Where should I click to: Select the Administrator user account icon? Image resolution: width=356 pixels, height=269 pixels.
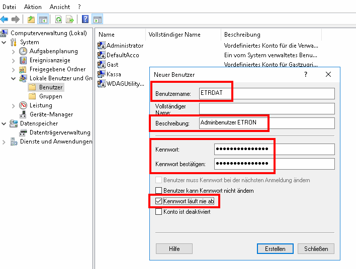(102, 46)
